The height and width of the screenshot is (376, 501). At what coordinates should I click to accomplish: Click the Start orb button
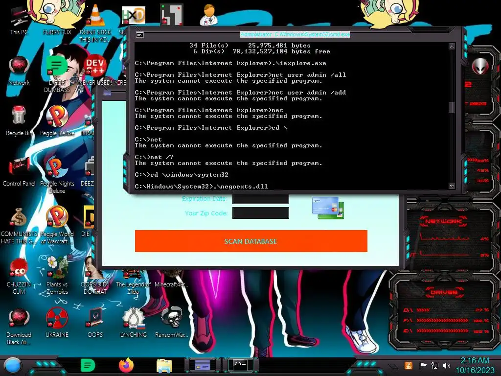pos(13,365)
